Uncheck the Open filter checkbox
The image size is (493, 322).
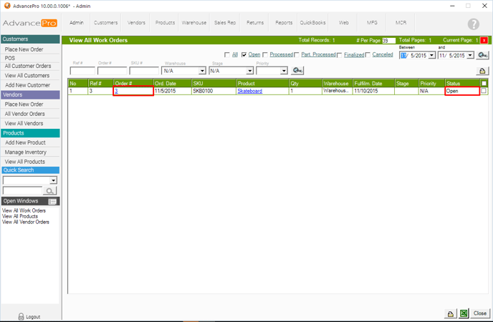pos(244,55)
